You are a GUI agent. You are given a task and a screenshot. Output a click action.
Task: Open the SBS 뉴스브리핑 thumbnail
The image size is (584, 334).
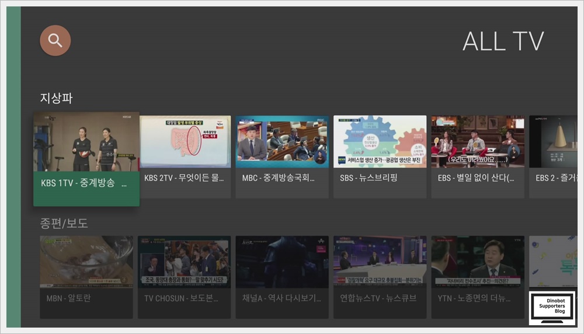point(380,141)
